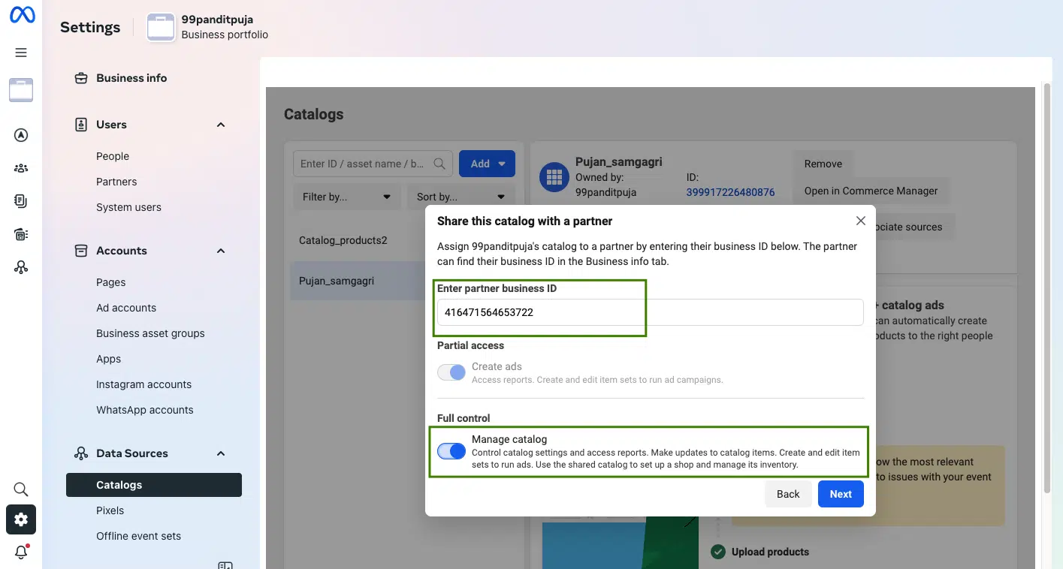
Task: Open Business asset groups
Action: click(150, 333)
